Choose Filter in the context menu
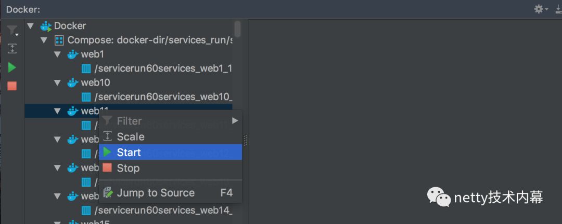562x224 pixels. pyautogui.click(x=170, y=121)
